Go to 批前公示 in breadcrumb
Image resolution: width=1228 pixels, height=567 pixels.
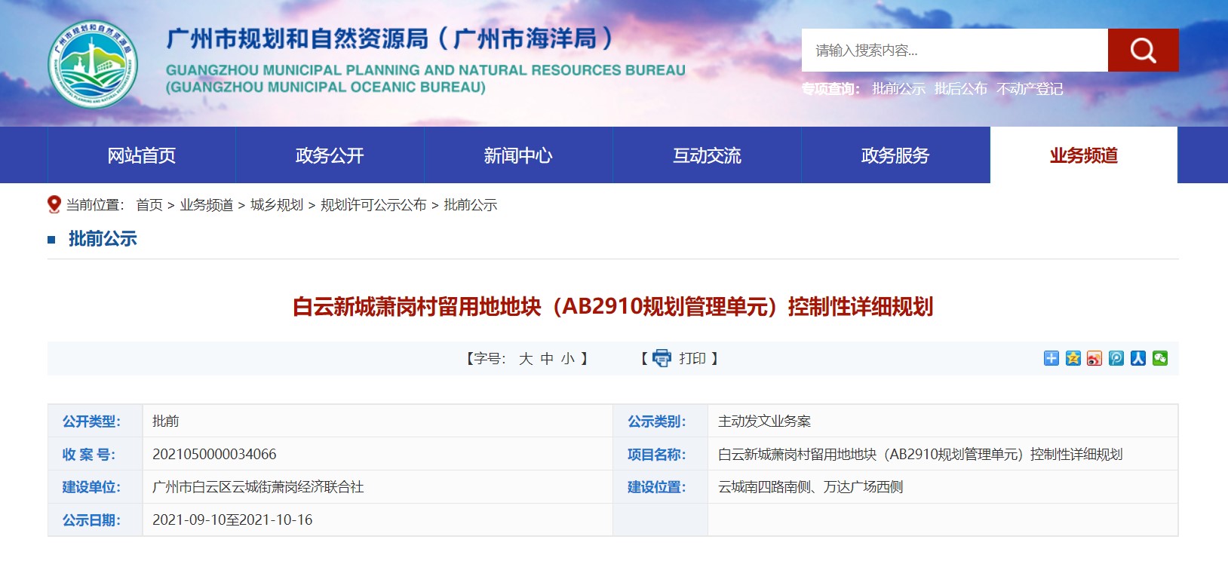(471, 205)
